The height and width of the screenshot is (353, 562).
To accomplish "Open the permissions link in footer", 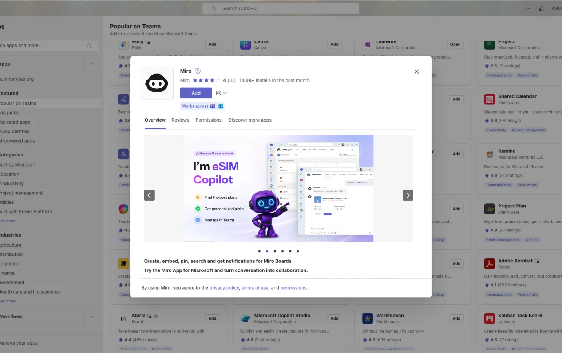I will 293,288.
